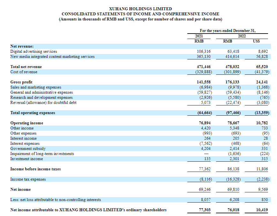The width and height of the screenshot is (277, 216).
Task: Select the 'Operating income' row label
Action: (x=27, y=123)
